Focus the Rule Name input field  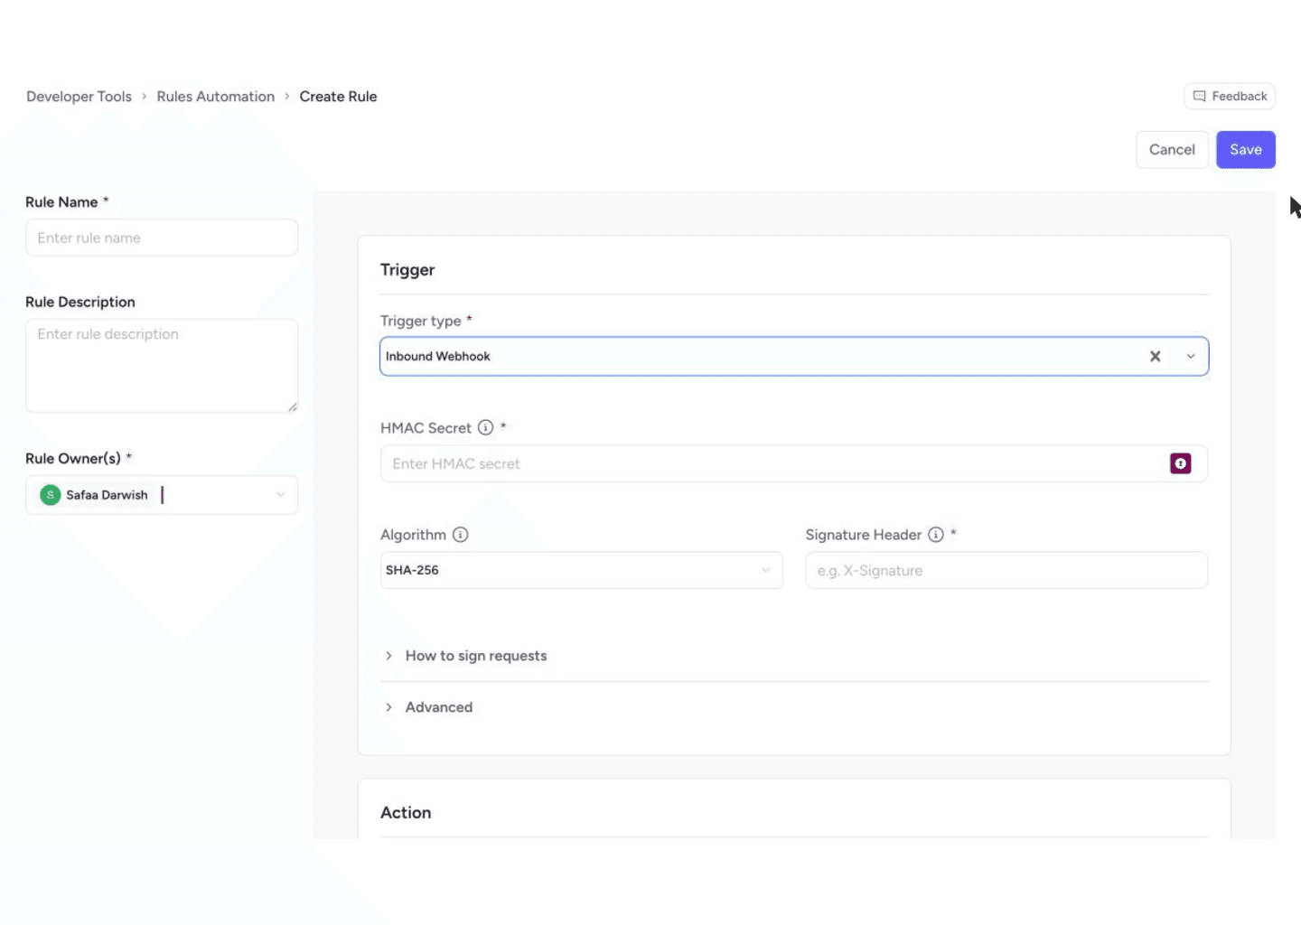coord(162,238)
